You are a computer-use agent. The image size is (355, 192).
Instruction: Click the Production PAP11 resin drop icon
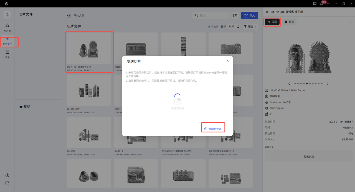(x=267, y=102)
